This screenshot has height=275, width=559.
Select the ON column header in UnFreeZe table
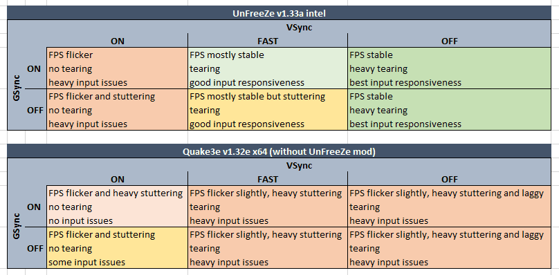click(x=118, y=41)
